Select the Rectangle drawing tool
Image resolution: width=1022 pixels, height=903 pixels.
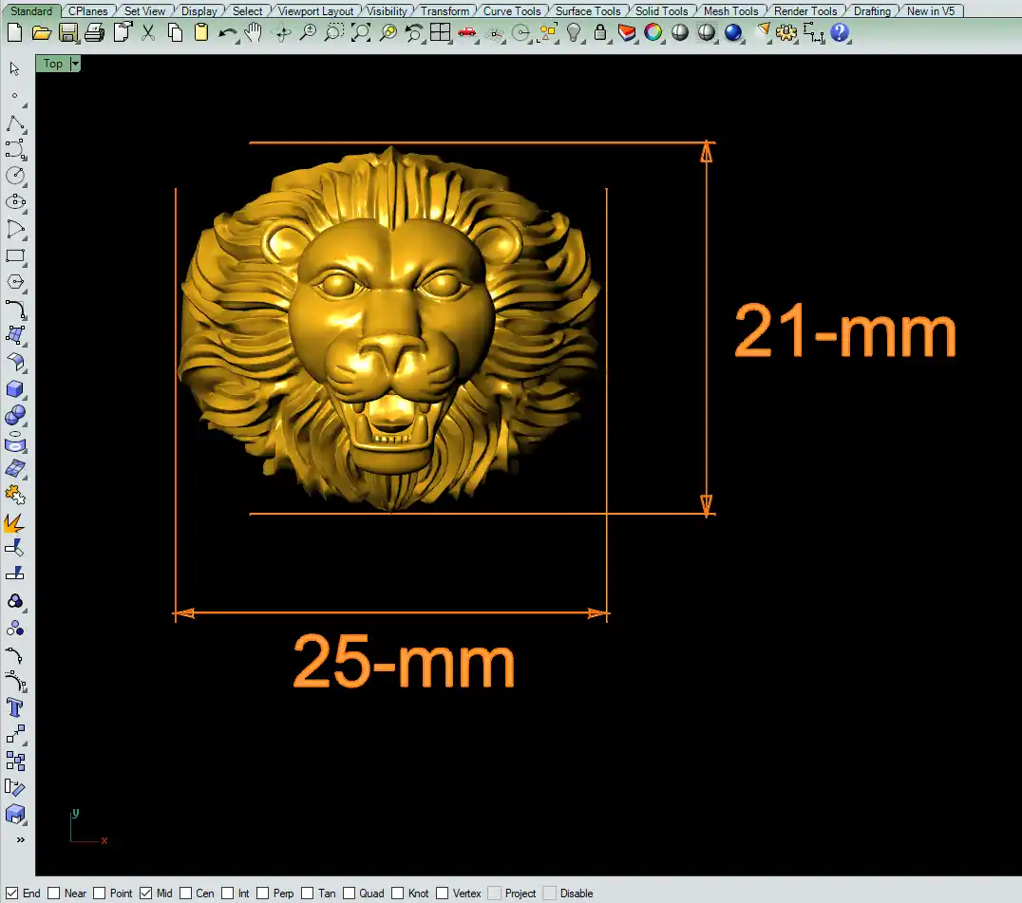pos(15,255)
